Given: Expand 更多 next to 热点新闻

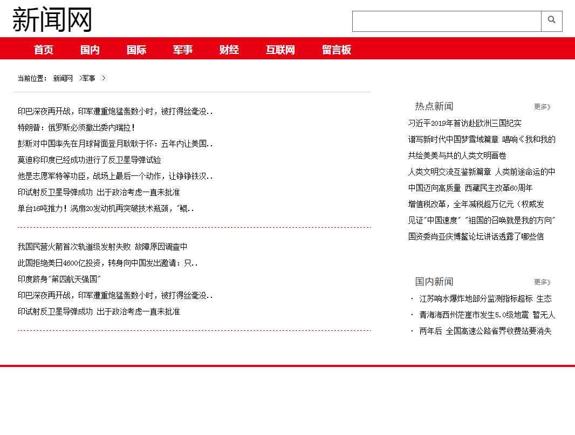Looking at the screenshot, I should coord(542,107).
